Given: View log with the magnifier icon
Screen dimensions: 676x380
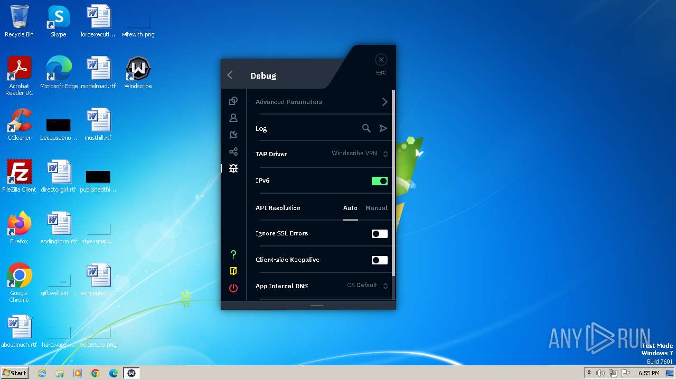Looking at the screenshot, I should [367, 128].
